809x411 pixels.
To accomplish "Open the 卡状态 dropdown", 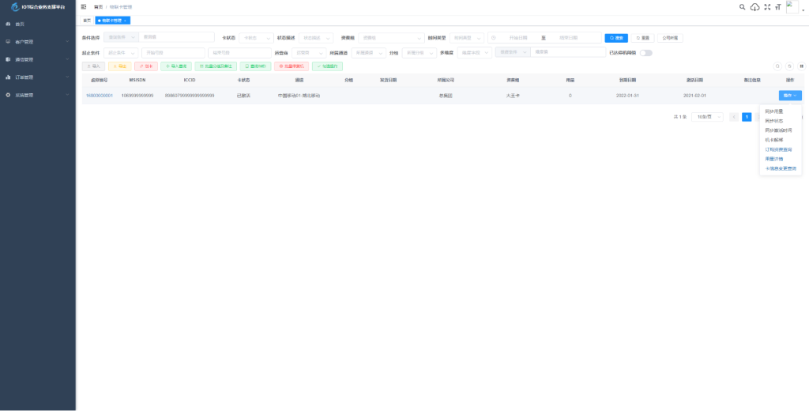I will pos(256,37).
